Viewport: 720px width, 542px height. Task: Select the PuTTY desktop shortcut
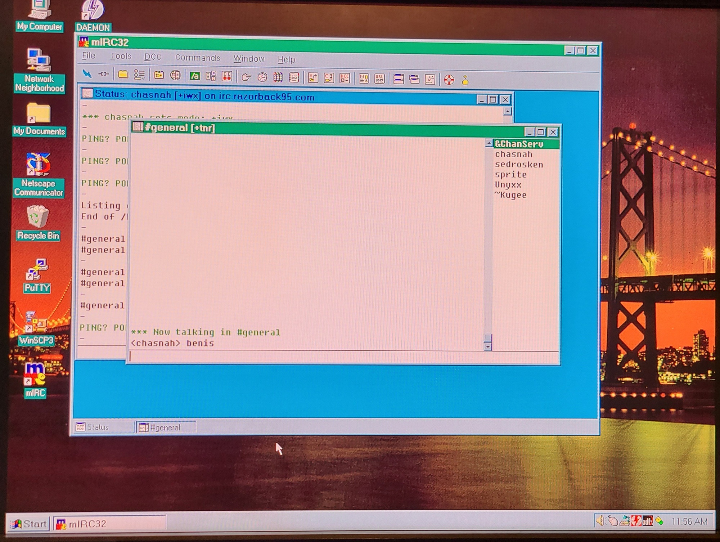click(37, 276)
